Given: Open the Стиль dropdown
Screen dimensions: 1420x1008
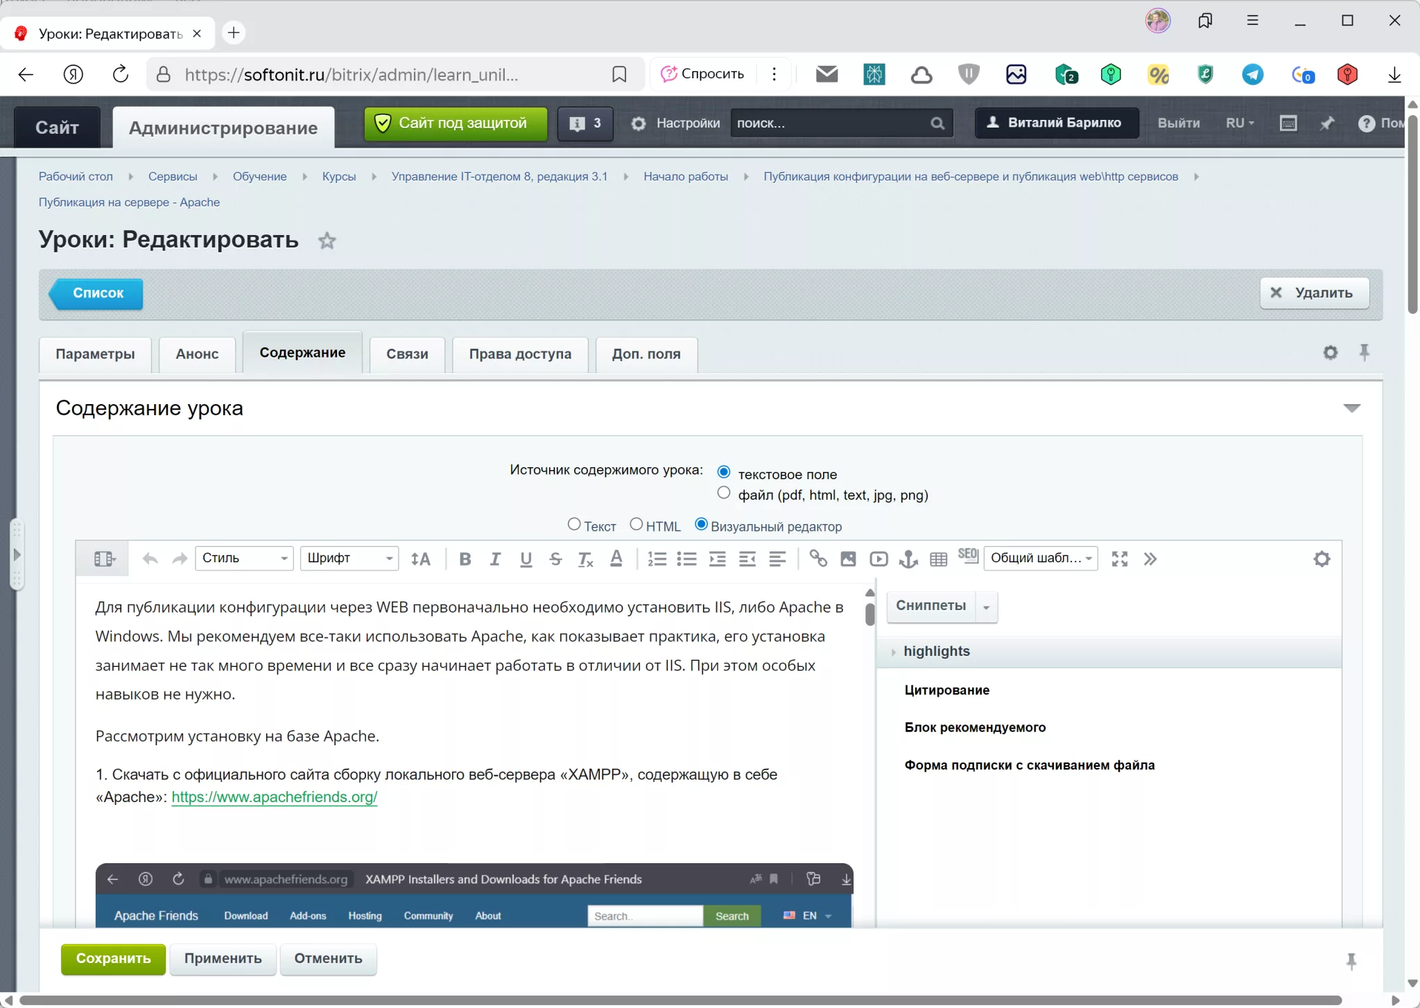Looking at the screenshot, I should click(x=244, y=558).
